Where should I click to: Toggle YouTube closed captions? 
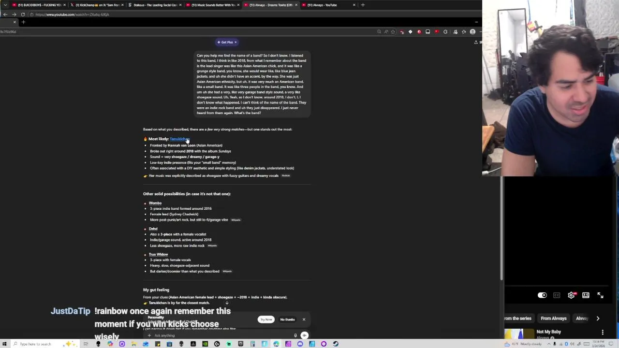[557, 295]
